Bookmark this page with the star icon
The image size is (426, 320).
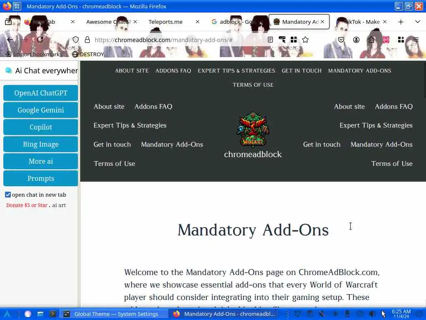305,40
